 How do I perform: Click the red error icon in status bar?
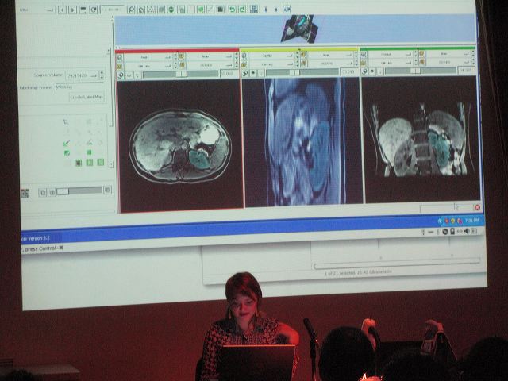pos(477,207)
